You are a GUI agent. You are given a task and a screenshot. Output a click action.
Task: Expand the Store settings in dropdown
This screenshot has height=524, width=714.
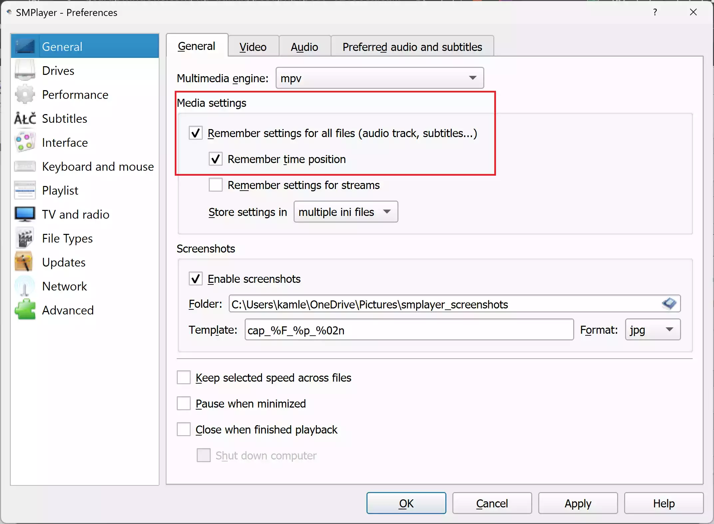pyautogui.click(x=346, y=212)
